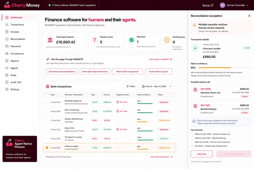The image size is (254, 169).
Task: Select Mark as transfer / Not an invoice payment
Action: [192, 142]
